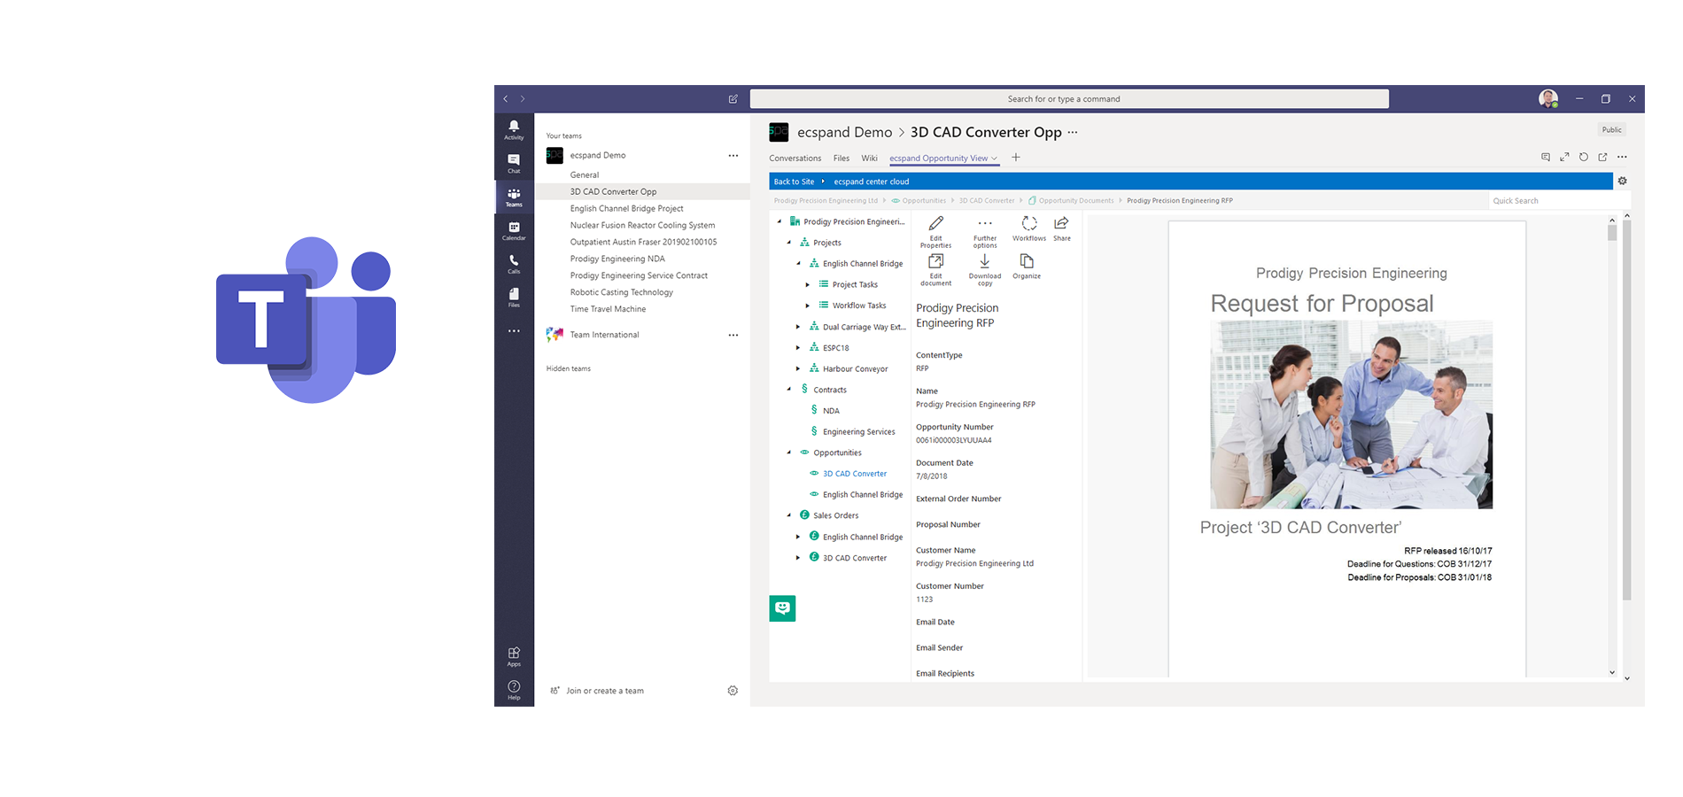Go back with the history arrow
This screenshot has height=797, width=1683.
(x=506, y=99)
